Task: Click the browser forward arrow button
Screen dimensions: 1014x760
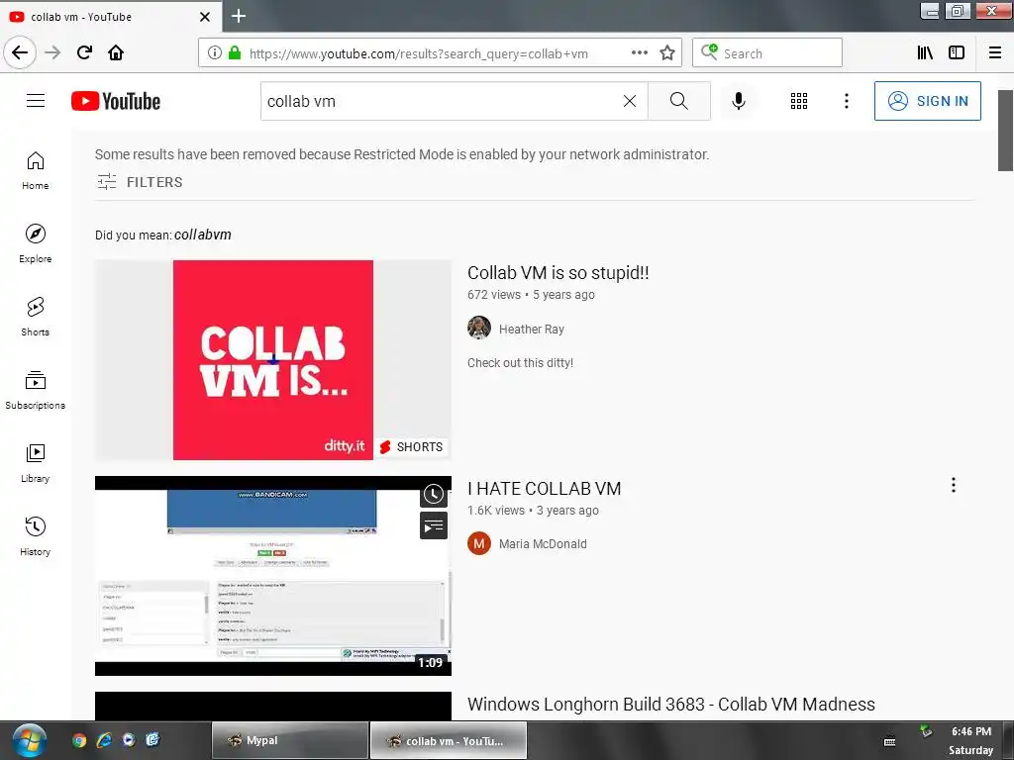Action: [x=52, y=52]
